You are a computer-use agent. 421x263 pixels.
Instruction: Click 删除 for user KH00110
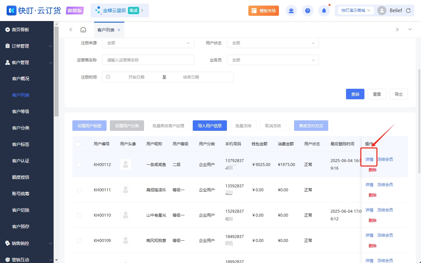click(x=373, y=220)
